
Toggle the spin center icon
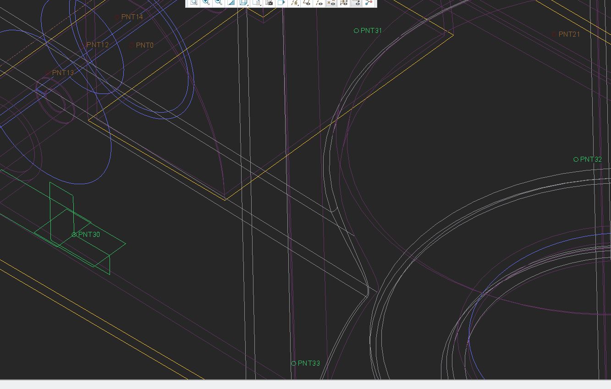click(369, 2)
